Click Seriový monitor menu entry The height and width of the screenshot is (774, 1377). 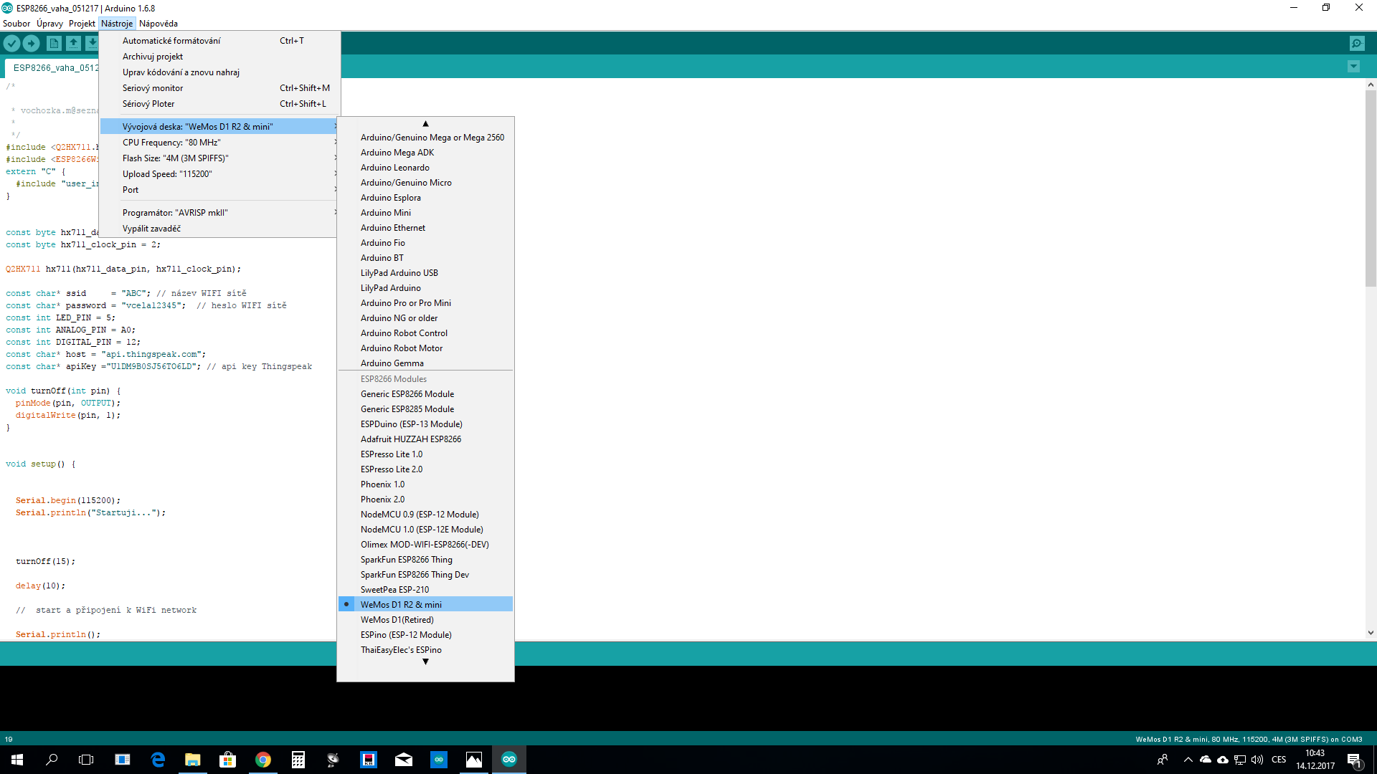[x=153, y=88]
